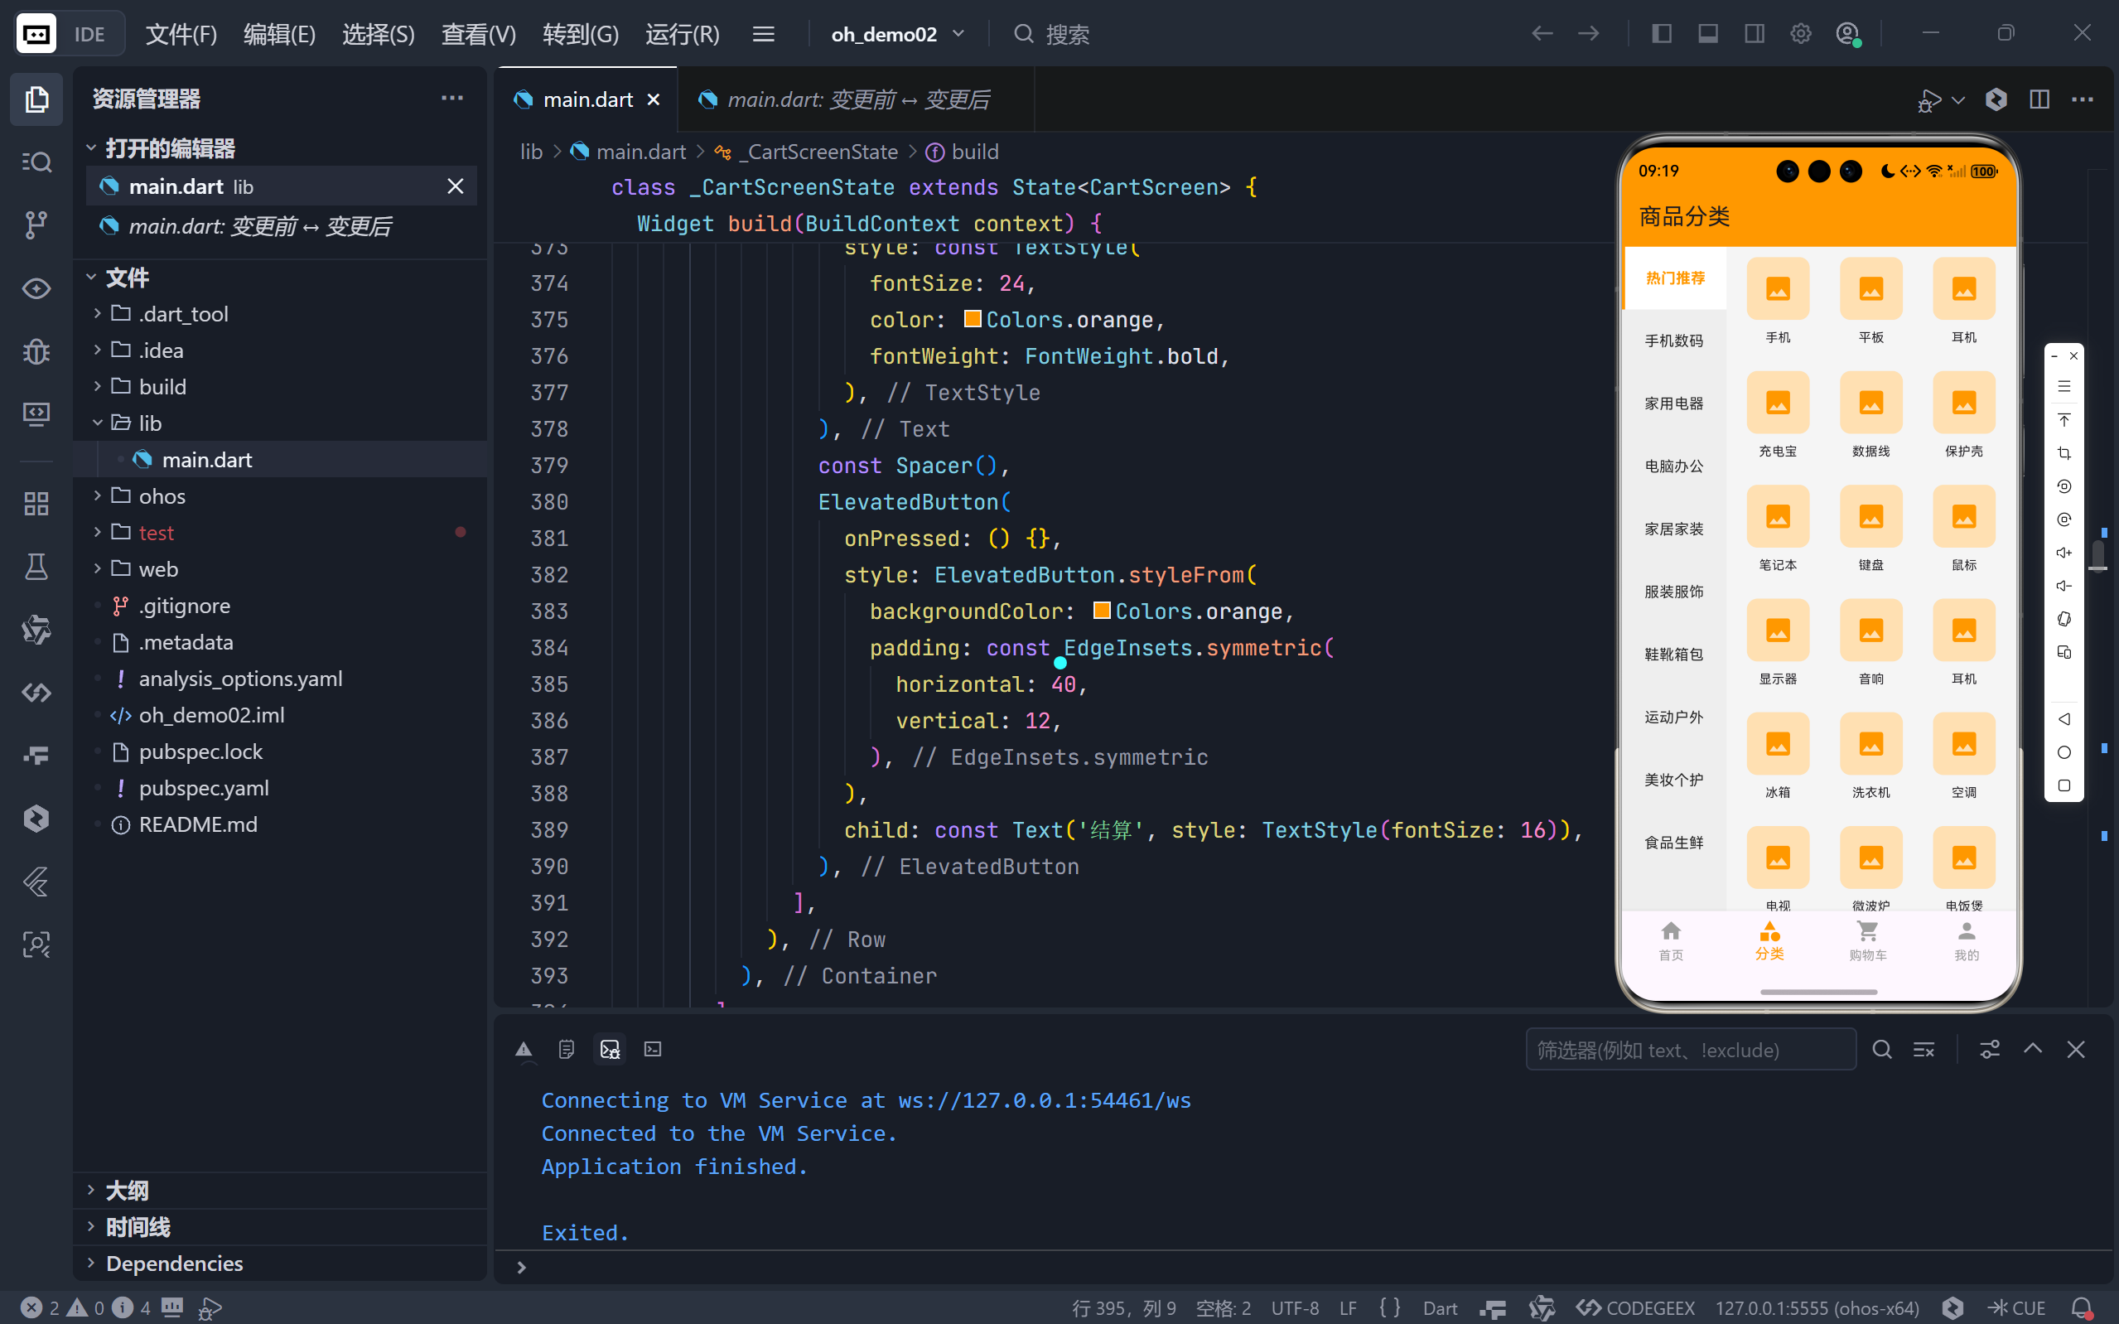Collapse the lib folder

click(x=150, y=423)
